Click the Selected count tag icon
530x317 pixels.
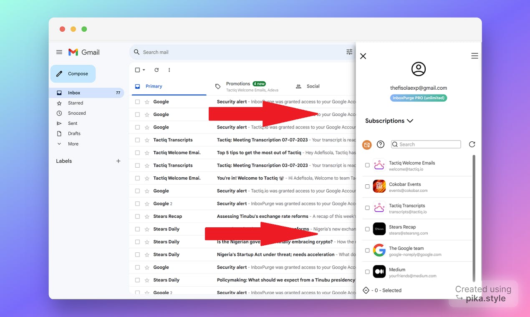click(366, 290)
